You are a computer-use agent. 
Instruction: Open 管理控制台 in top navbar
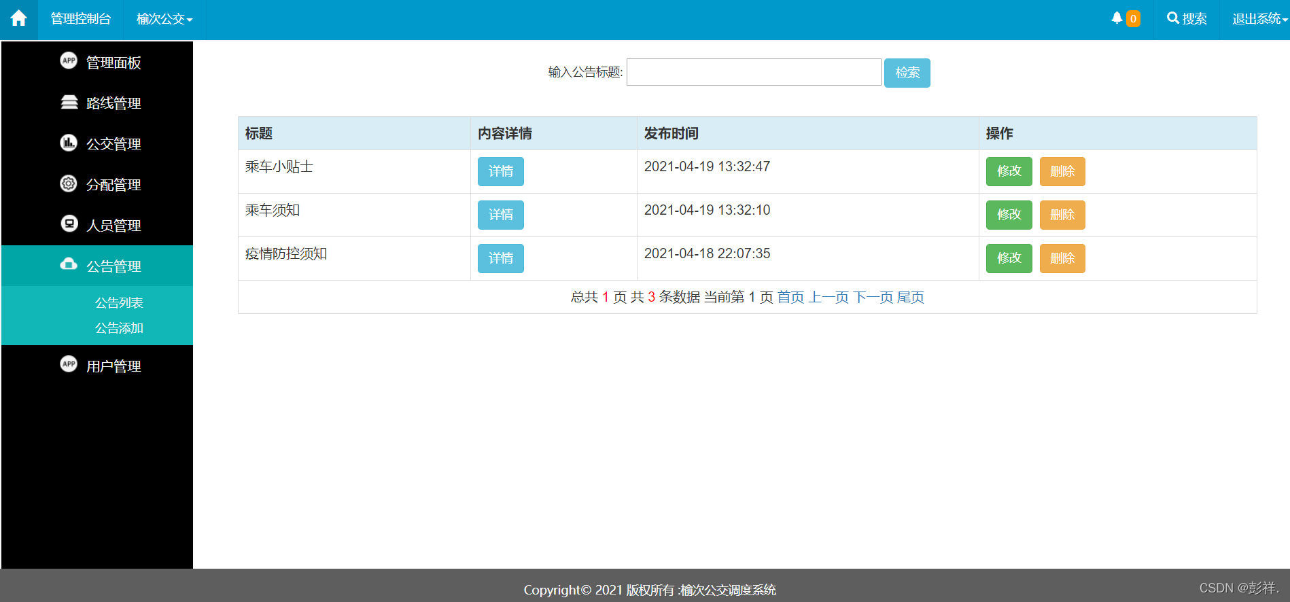(x=81, y=19)
